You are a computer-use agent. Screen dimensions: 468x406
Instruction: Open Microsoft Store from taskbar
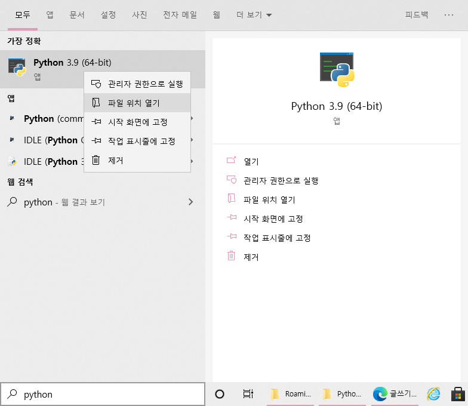458,394
